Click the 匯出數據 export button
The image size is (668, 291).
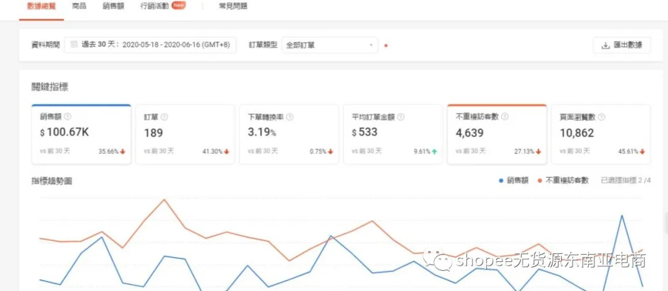pyautogui.click(x=622, y=45)
